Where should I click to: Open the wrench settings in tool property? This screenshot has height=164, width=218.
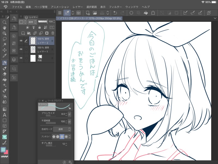pyautogui.click(x=70, y=162)
